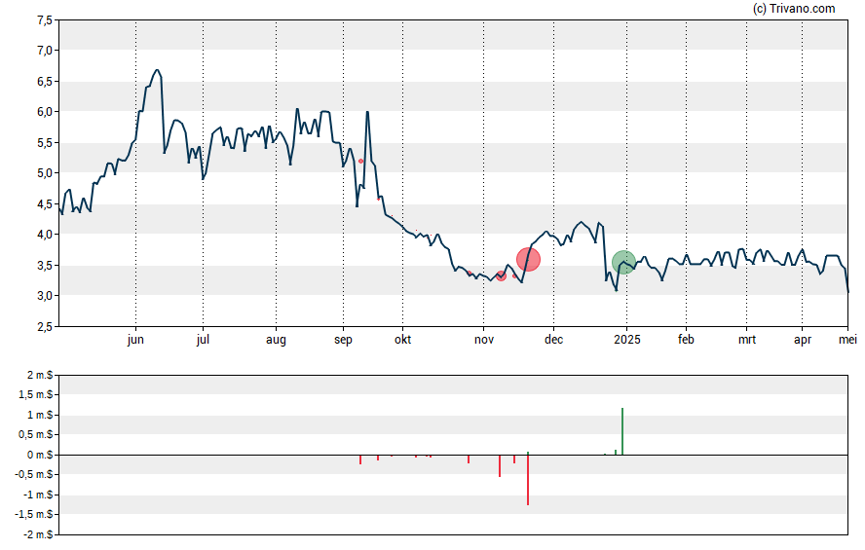Click the '1,5 m.$' volume axis label
865x550 pixels.
[35, 394]
